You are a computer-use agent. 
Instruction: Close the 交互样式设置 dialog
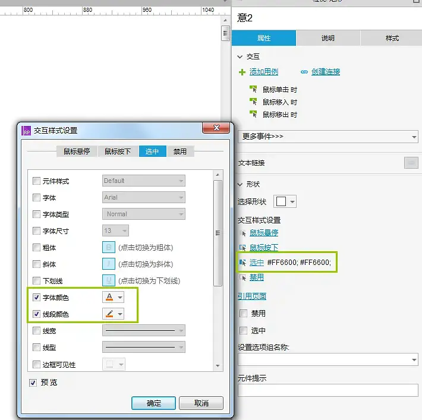216,128
